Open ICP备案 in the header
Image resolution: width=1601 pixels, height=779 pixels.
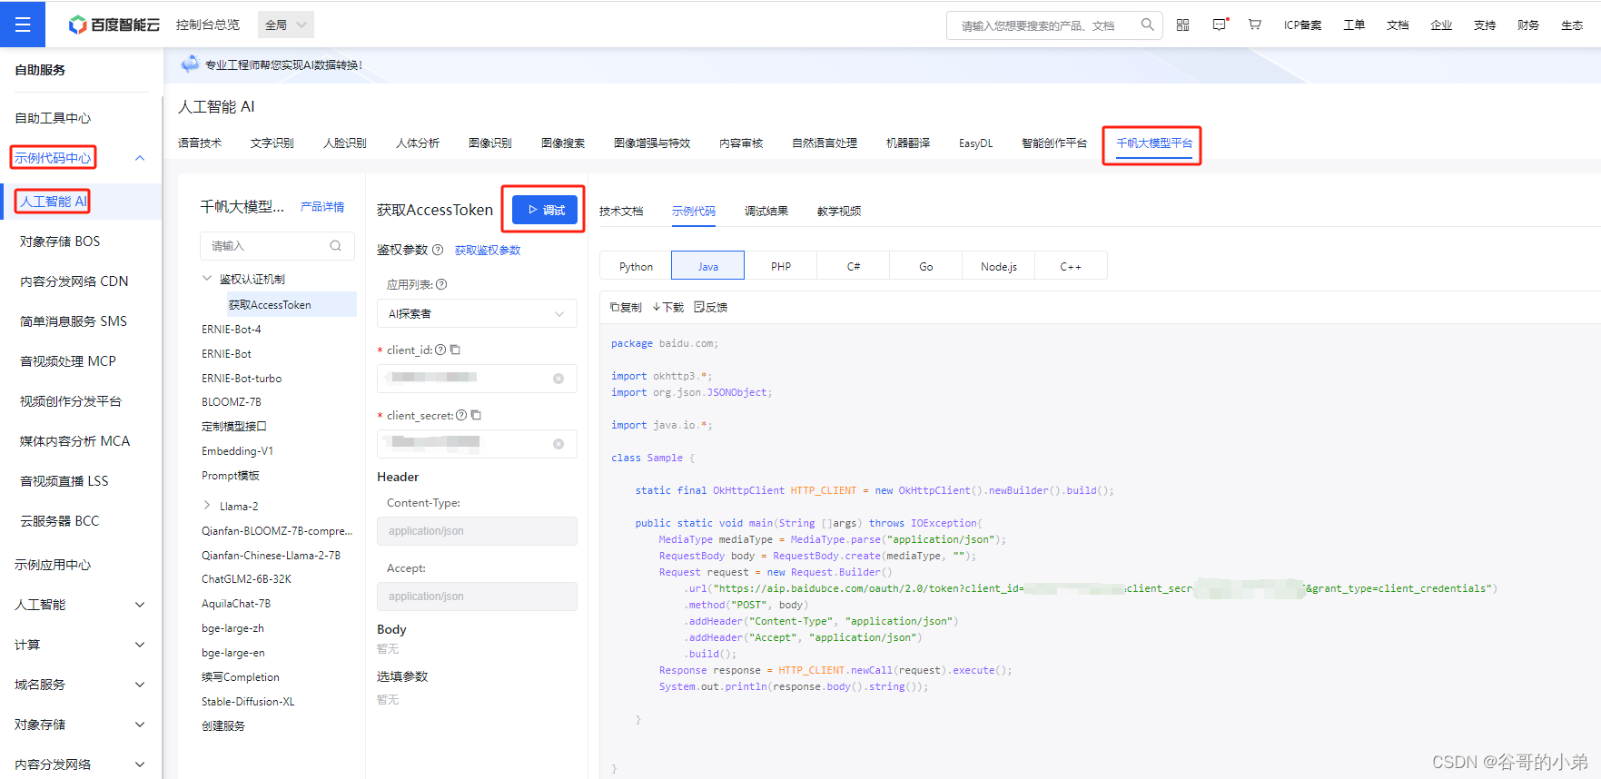pyautogui.click(x=1302, y=25)
